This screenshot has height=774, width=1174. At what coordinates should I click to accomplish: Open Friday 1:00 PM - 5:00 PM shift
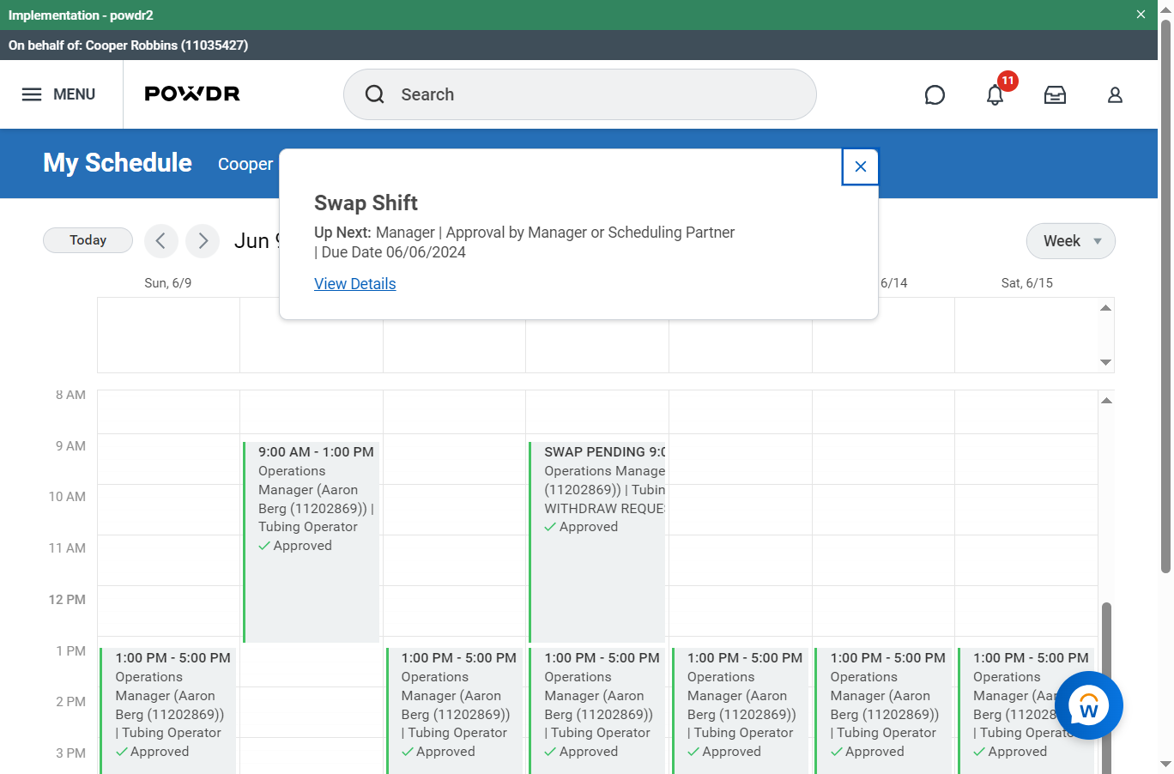pos(883,711)
